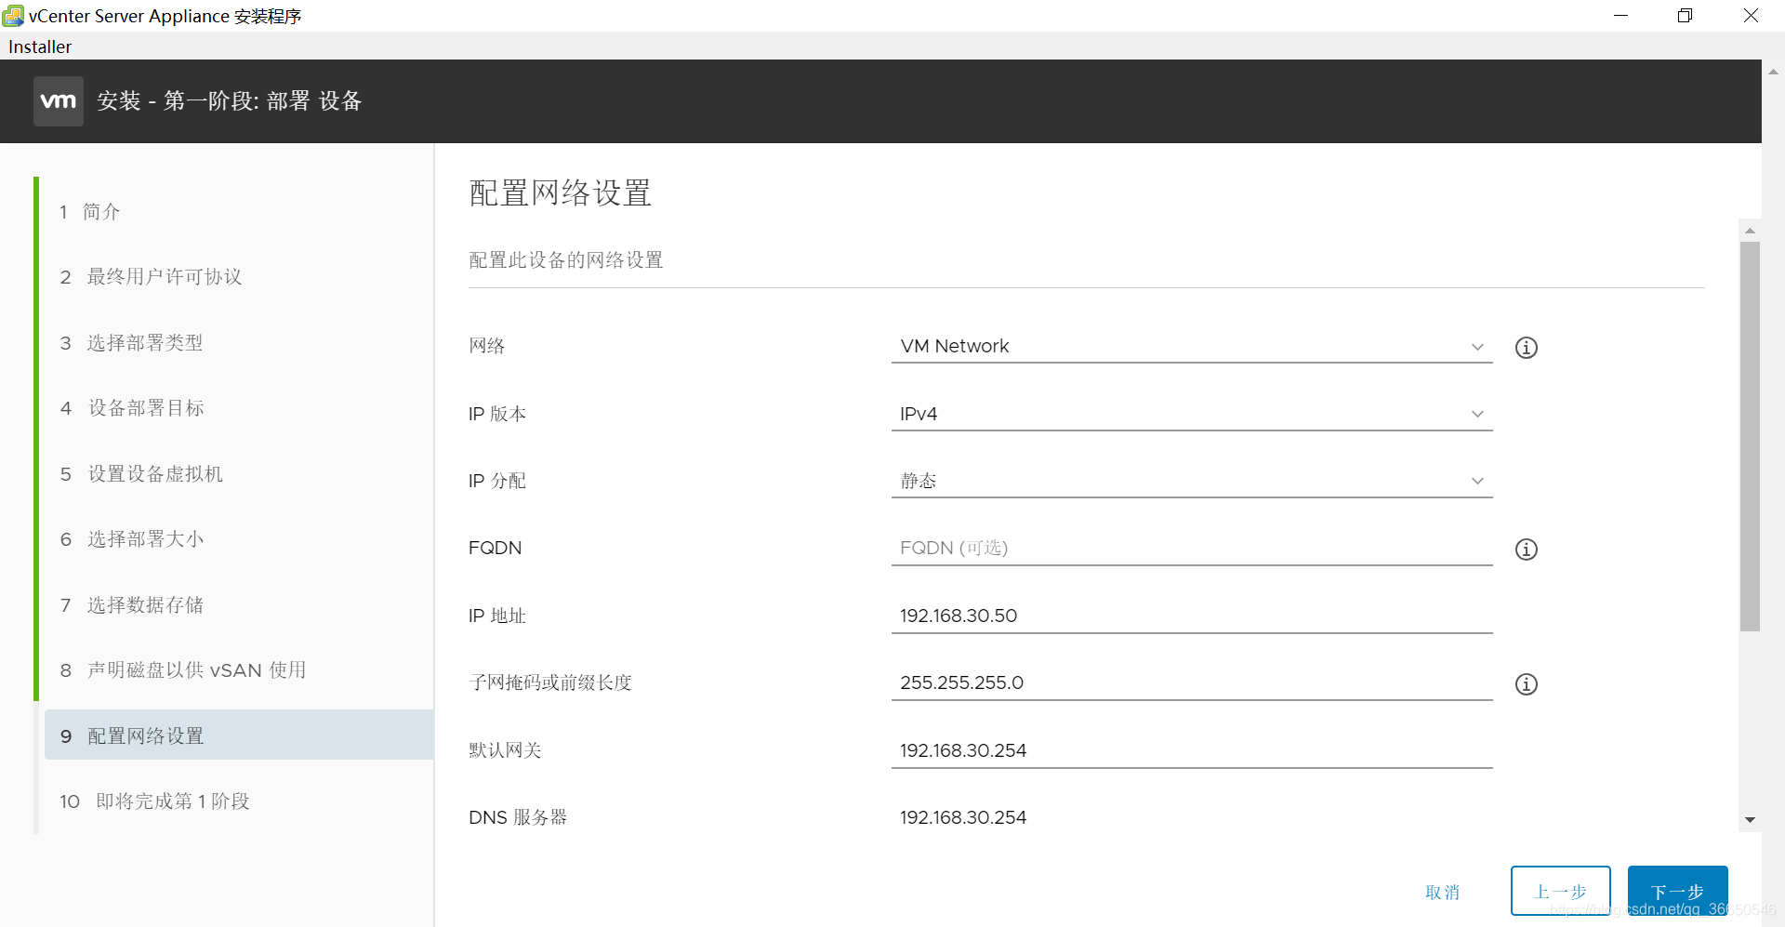
Task: Click the form scrollbar up arrow
Action: pyautogui.click(x=1750, y=231)
